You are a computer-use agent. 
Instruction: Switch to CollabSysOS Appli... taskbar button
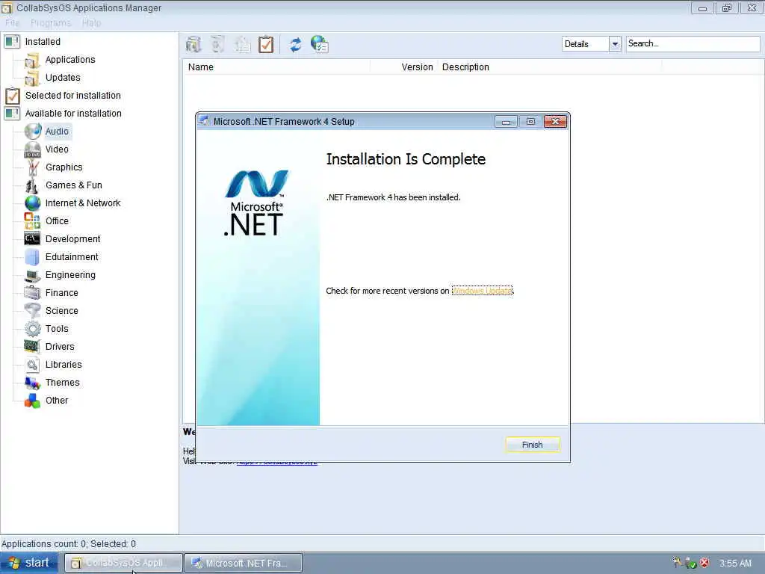point(124,563)
